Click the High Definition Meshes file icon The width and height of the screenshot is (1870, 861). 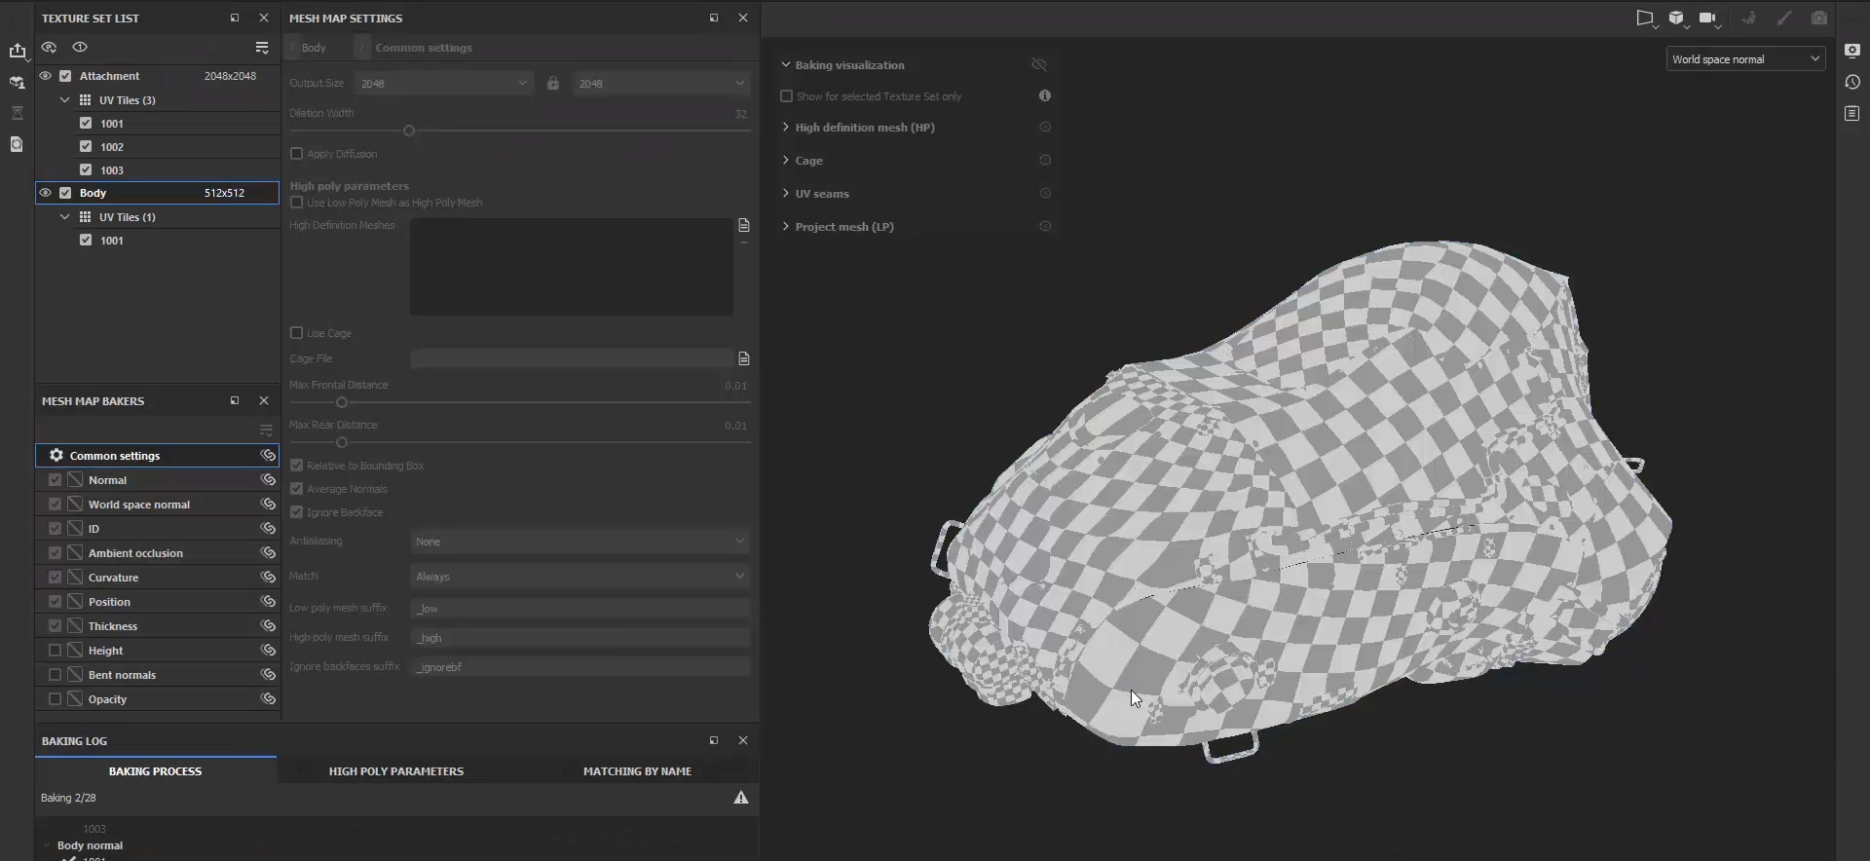744,225
